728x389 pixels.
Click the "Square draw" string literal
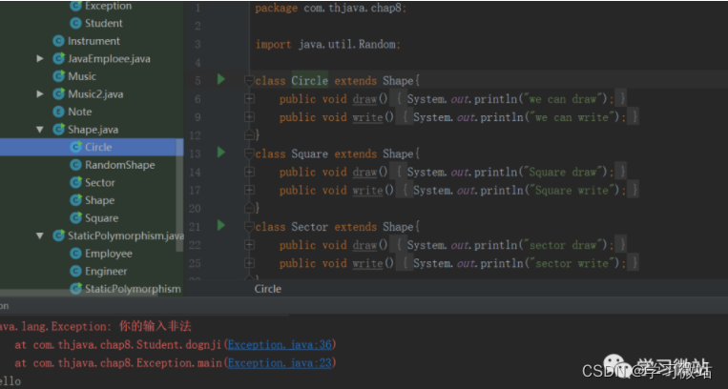point(564,173)
